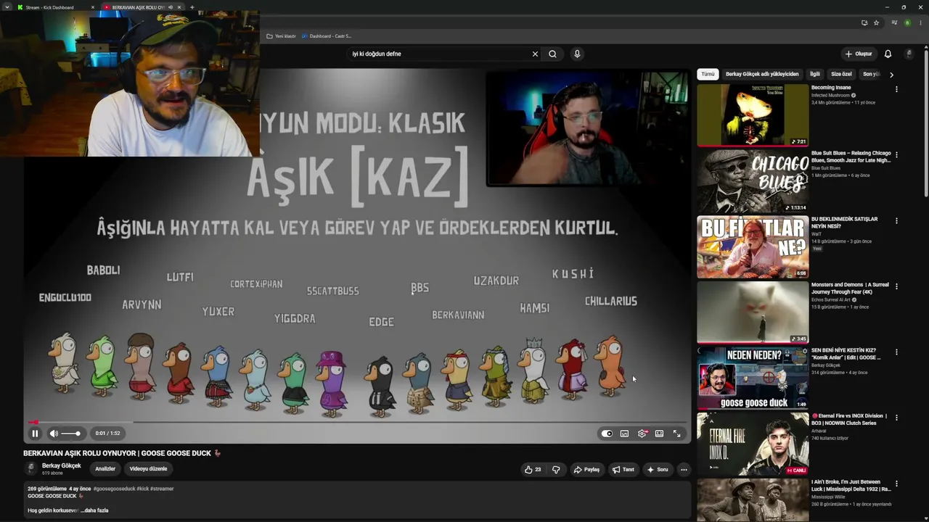This screenshot has height=522, width=929.
Task: Enter fullscreen video mode
Action: pyautogui.click(x=676, y=434)
